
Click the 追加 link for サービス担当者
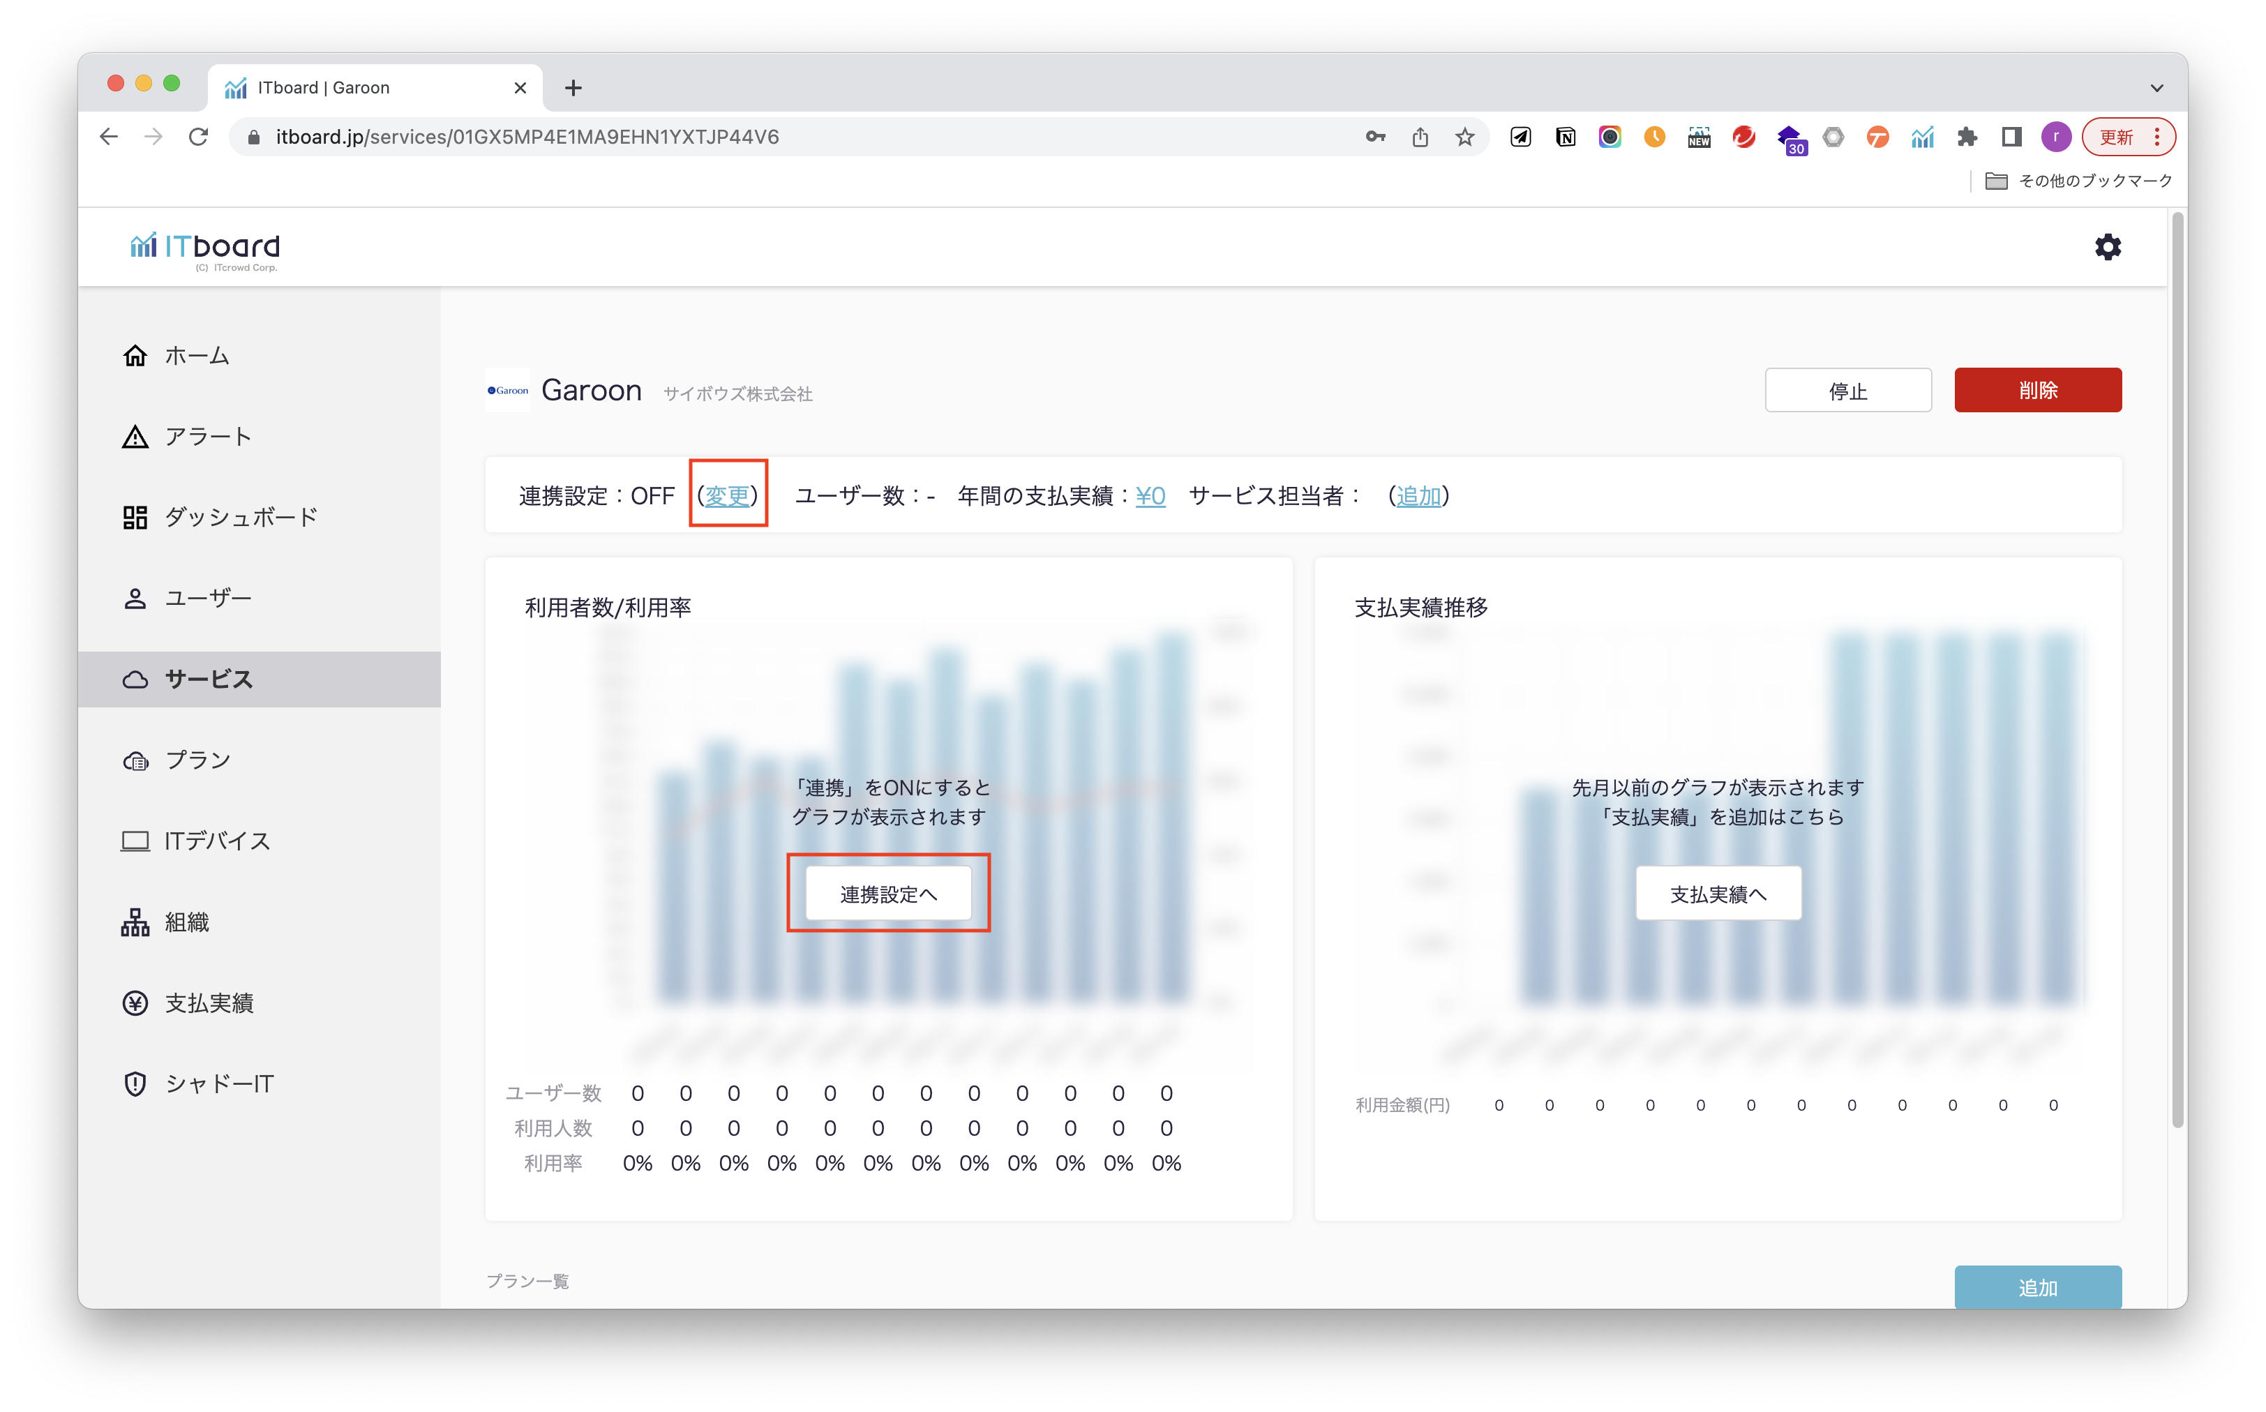point(1418,496)
